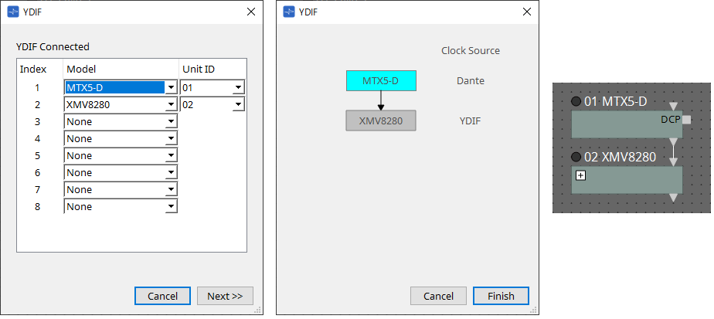Click the YDIF icon in right dialog title bar
714x319 pixels.
point(289,12)
